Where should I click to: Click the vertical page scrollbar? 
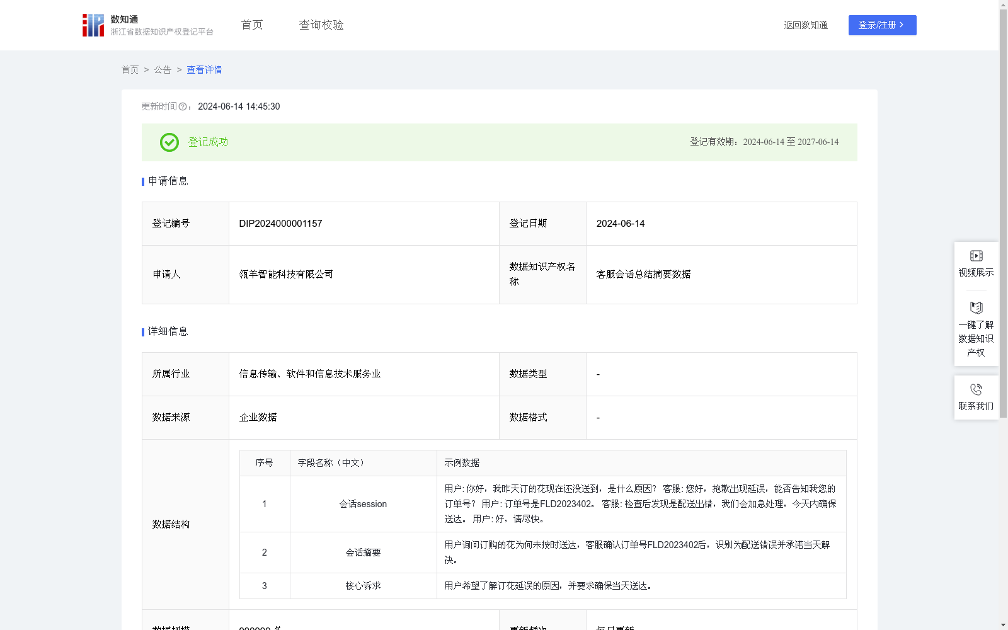point(1003,214)
